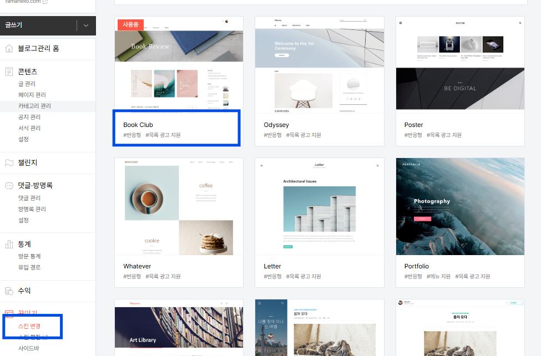The height and width of the screenshot is (356, 541).
Task: Select 카테고리 관리 menu item
Action: [34, 106]
